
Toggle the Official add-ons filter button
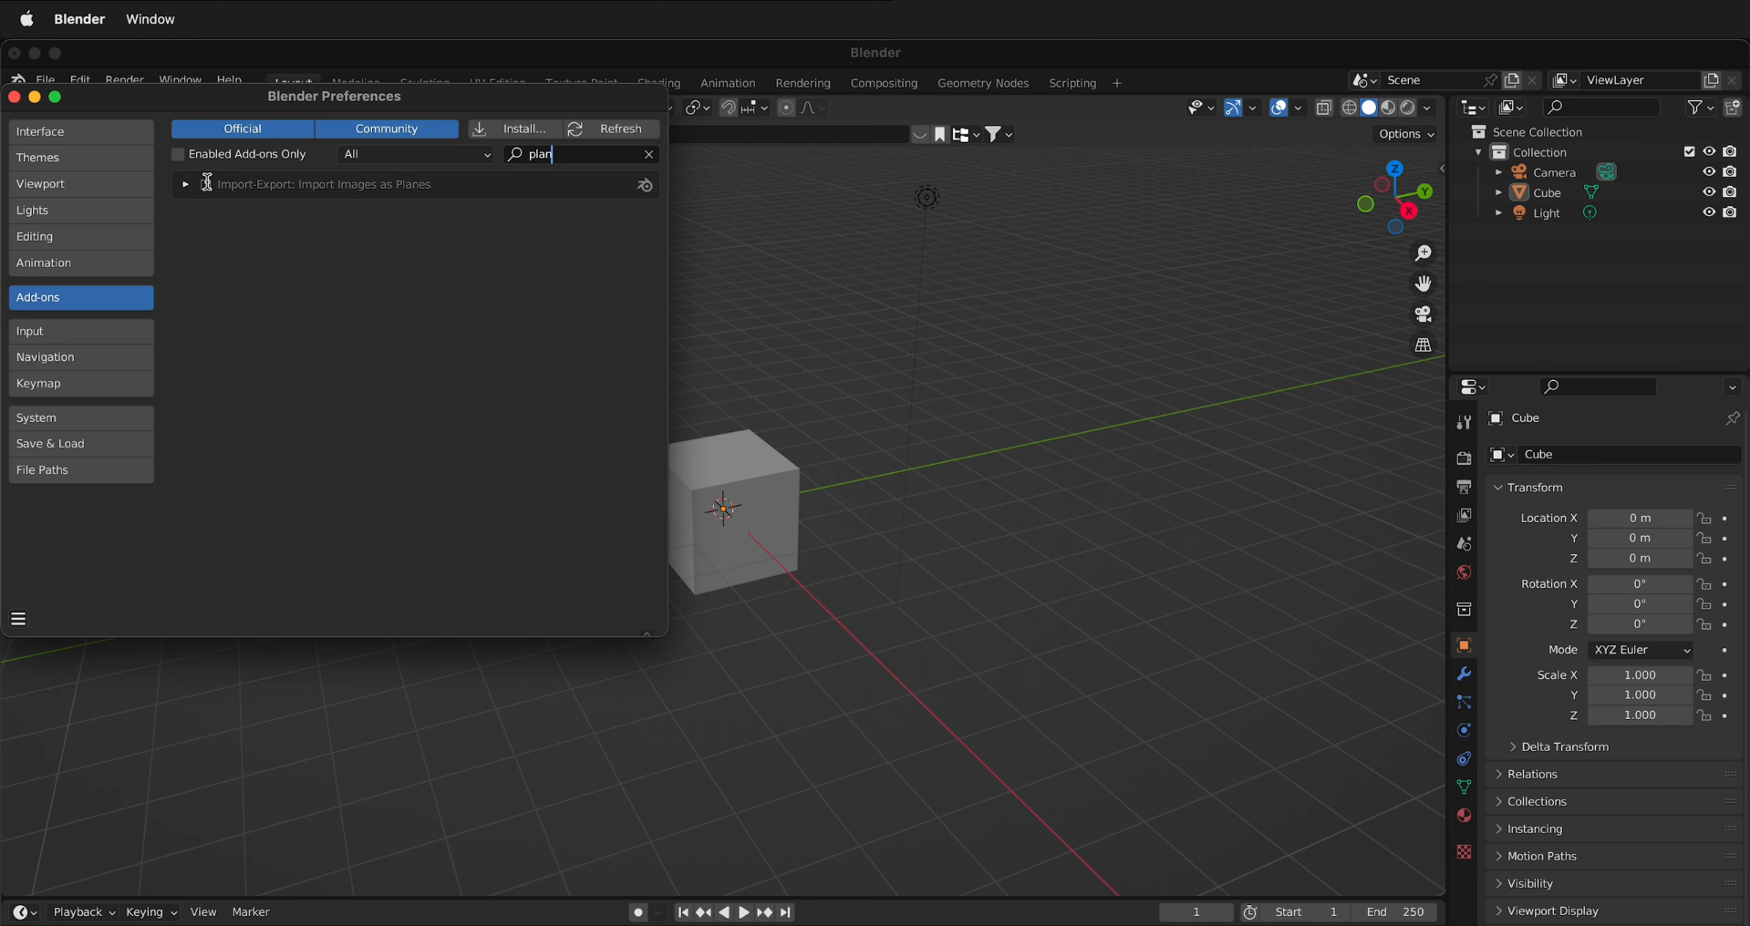pos(243,129)
